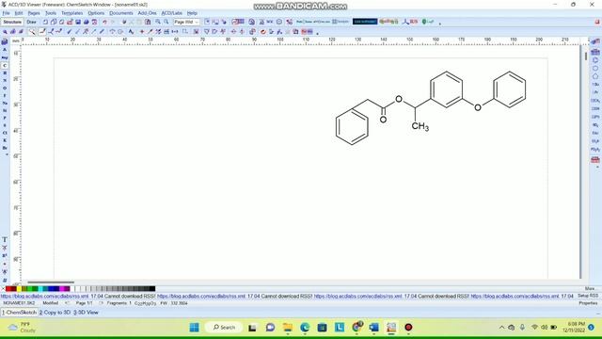Click the Properties button in status bar
The image size is (602, 339).
pyautogui.click(x=588, y=303)
